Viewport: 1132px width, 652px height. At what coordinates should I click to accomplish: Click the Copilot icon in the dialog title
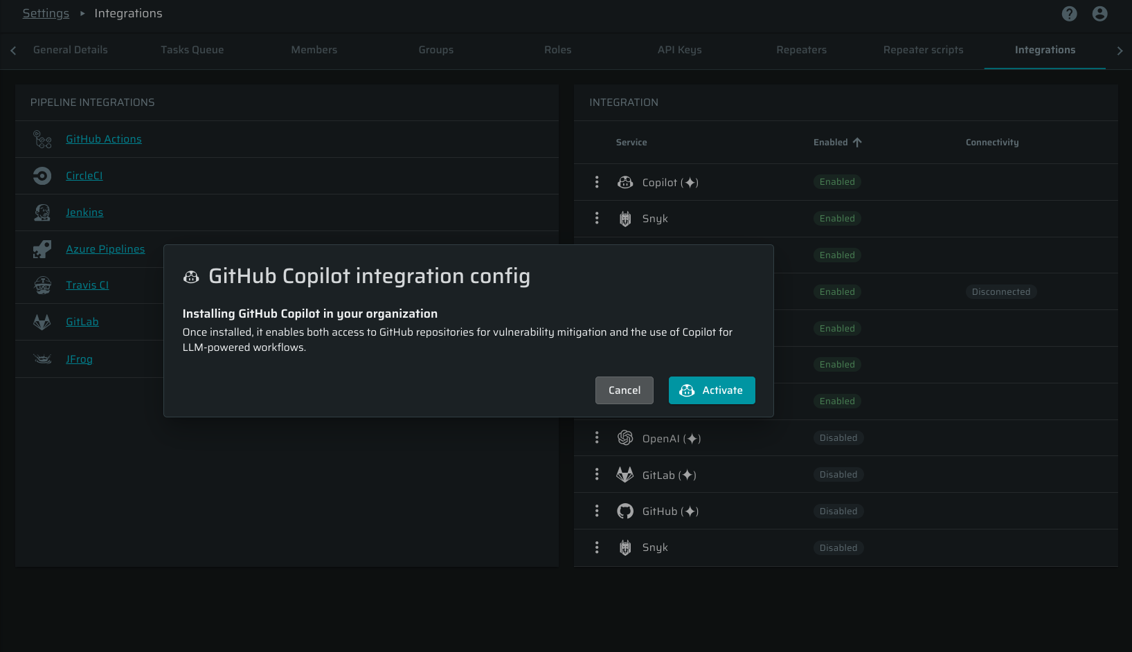click(x=191, y=277)
